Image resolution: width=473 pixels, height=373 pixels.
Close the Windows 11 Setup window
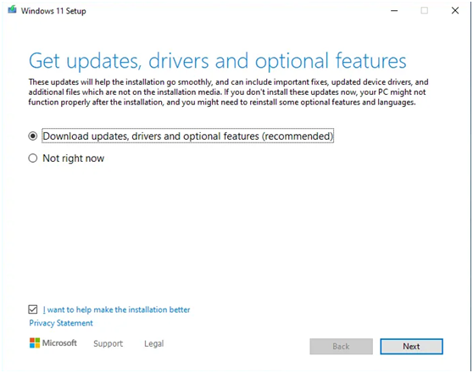pos(455,10)
